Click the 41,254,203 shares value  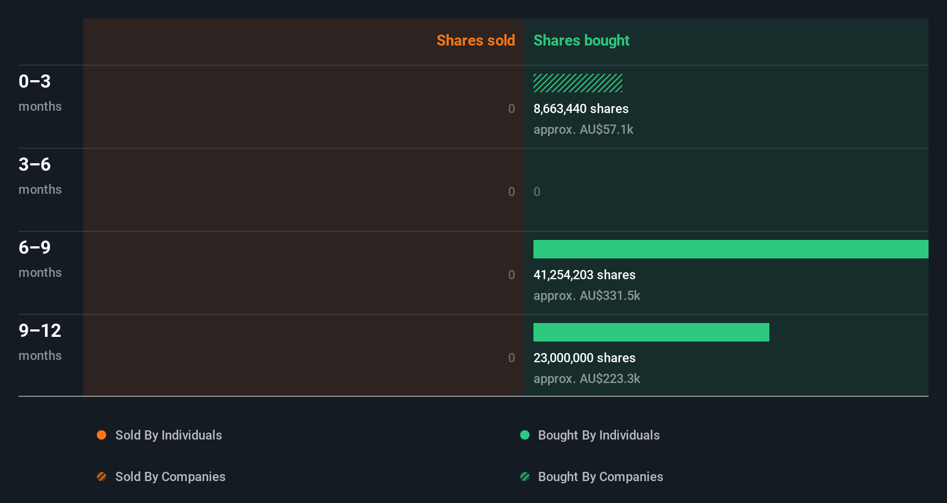[x=584, y=275]
